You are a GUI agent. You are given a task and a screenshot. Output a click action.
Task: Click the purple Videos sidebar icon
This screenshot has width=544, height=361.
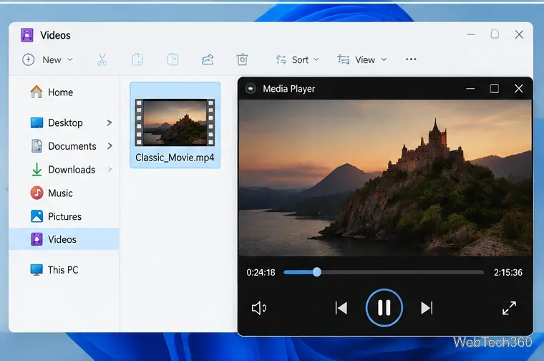point(37,239)
